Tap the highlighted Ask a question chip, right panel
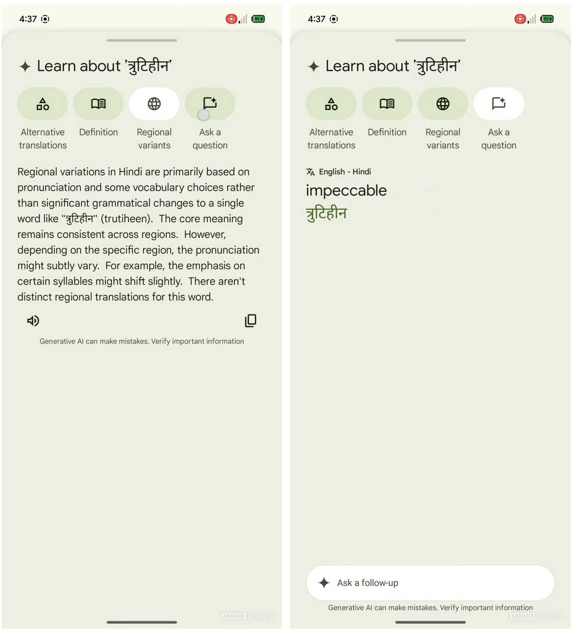This screenshot has width=576, height=635. coord(498,104)
